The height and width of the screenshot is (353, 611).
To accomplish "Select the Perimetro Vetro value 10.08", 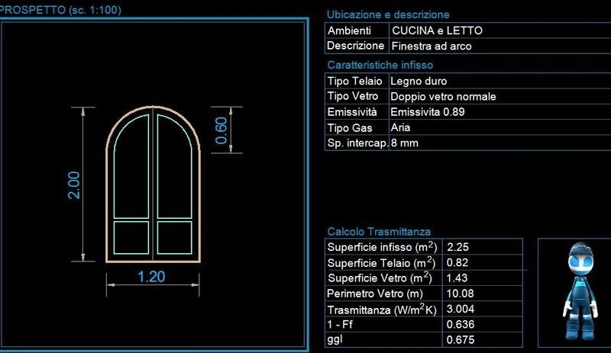I will click(x=460, y=294).
